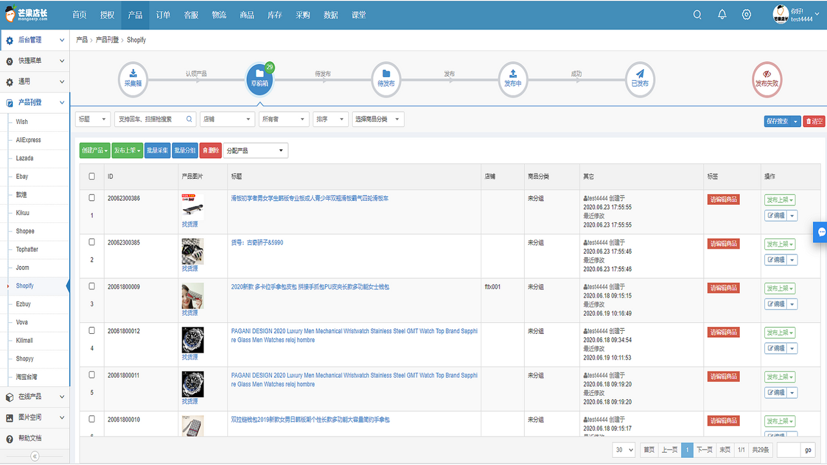Viewport: 827px width, 465px height.
Task: Open the 发布失败 publish failed step icon
Action: 768,79
